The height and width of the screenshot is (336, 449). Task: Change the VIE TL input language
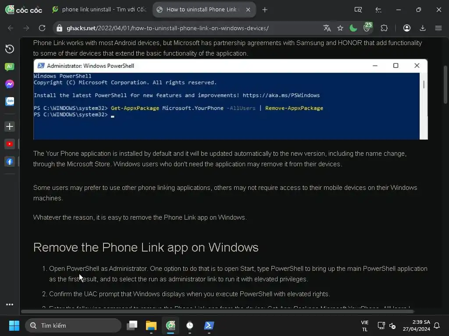tap(364, 325)
